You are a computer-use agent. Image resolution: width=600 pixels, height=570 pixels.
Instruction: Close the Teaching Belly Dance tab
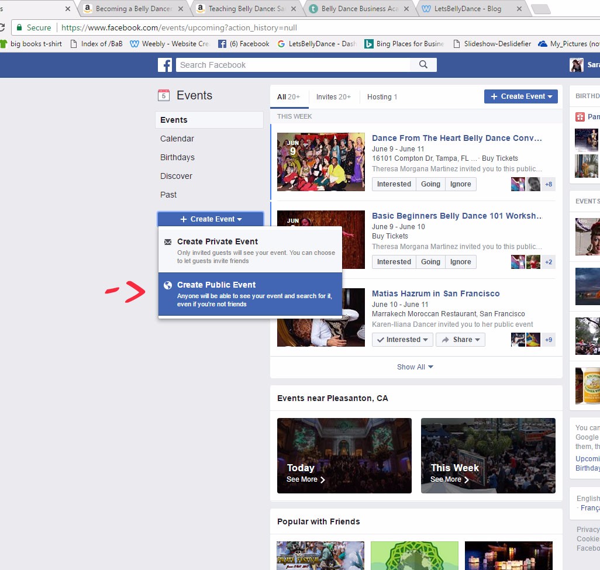294,9
